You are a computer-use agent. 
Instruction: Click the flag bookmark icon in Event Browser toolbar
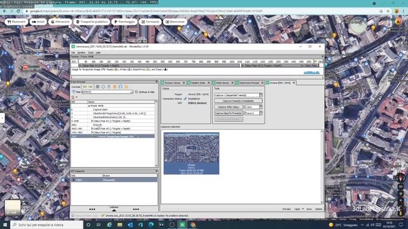click(x=109, y=87)
